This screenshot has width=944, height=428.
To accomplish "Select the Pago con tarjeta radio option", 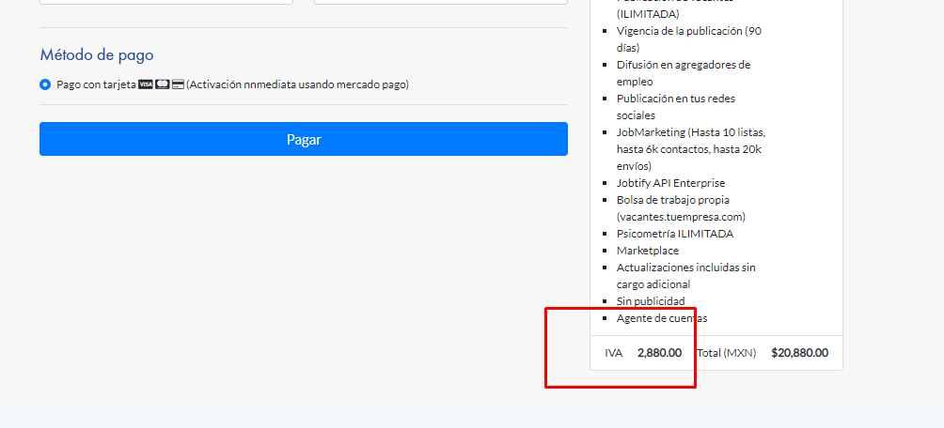I will pos(45,84).
